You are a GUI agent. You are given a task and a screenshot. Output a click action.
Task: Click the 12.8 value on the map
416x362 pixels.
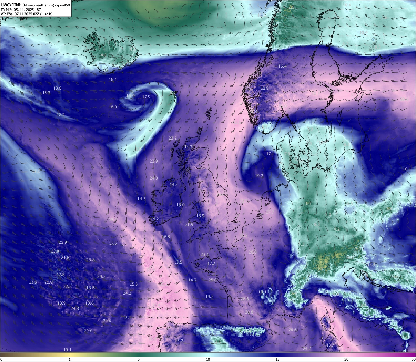(60, 274)
